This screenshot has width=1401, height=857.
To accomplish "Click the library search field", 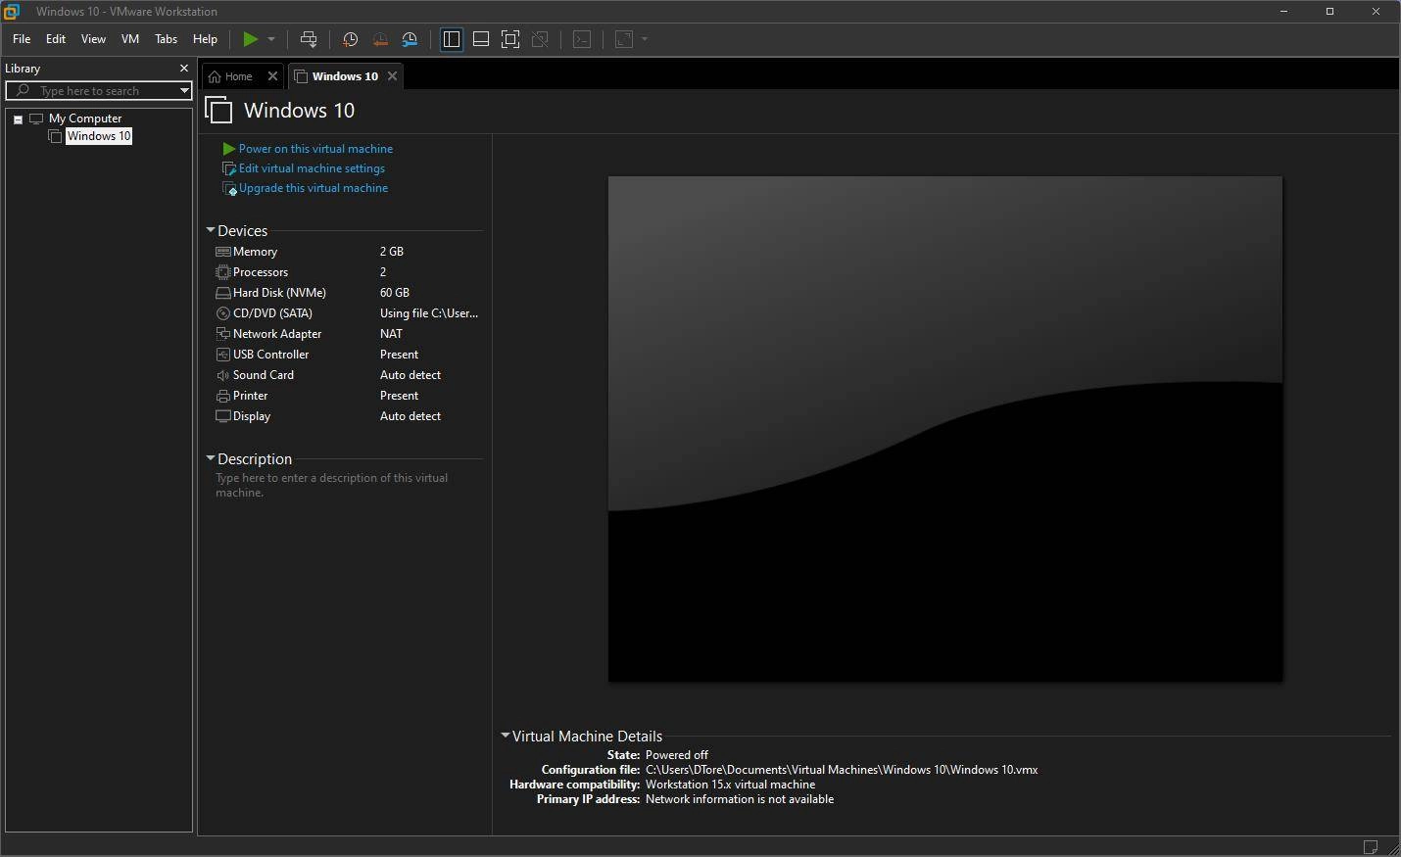I will [98, 91].
